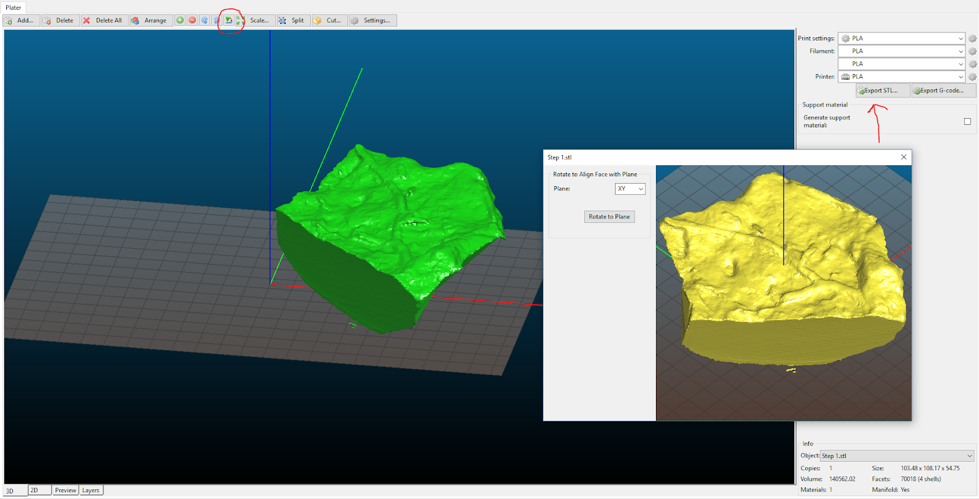Viewport: 979px width, 499px height.
Task: Click the Export G-code button
Action: (944, 91)
